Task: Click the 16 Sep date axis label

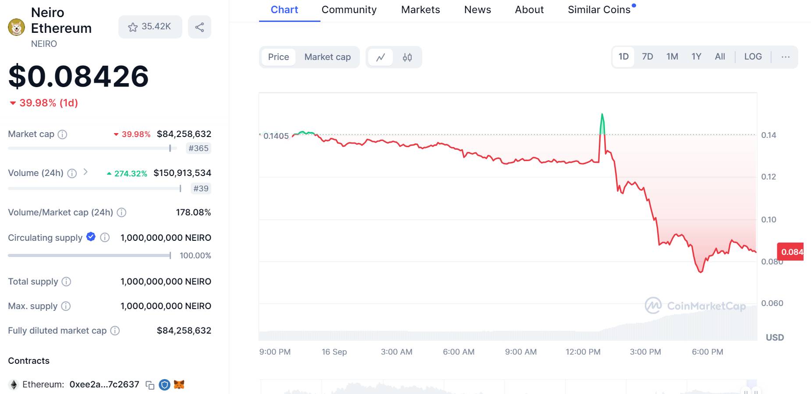Action: (334, 352)
